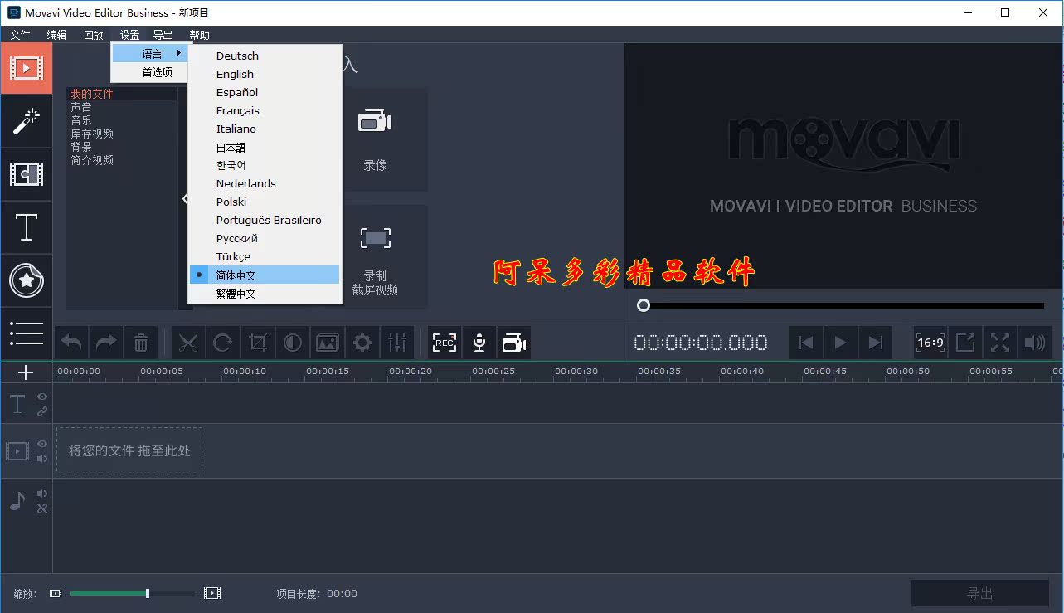Click the 设置 menu in the menu bar
The image size is (1064, 613).
pyautogui.click(x=129, y=35)
